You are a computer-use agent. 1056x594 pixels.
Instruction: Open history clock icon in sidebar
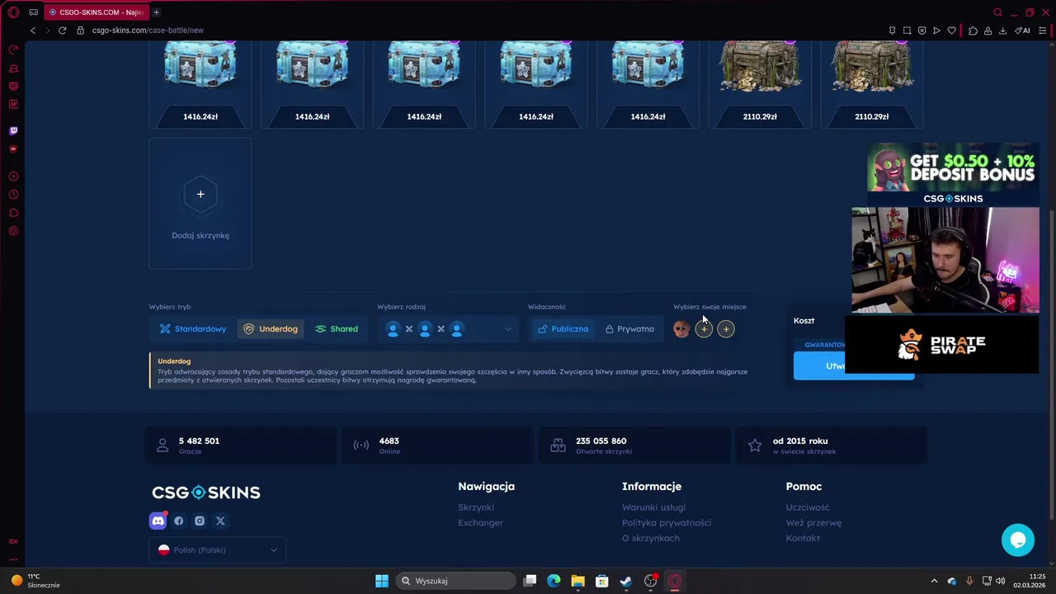pyautogui.click(x=13, y=195)
